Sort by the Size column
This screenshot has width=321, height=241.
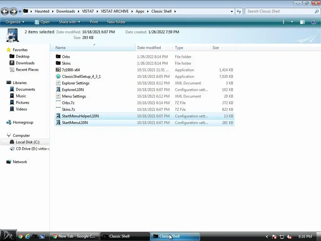click(x=223, y=48)
